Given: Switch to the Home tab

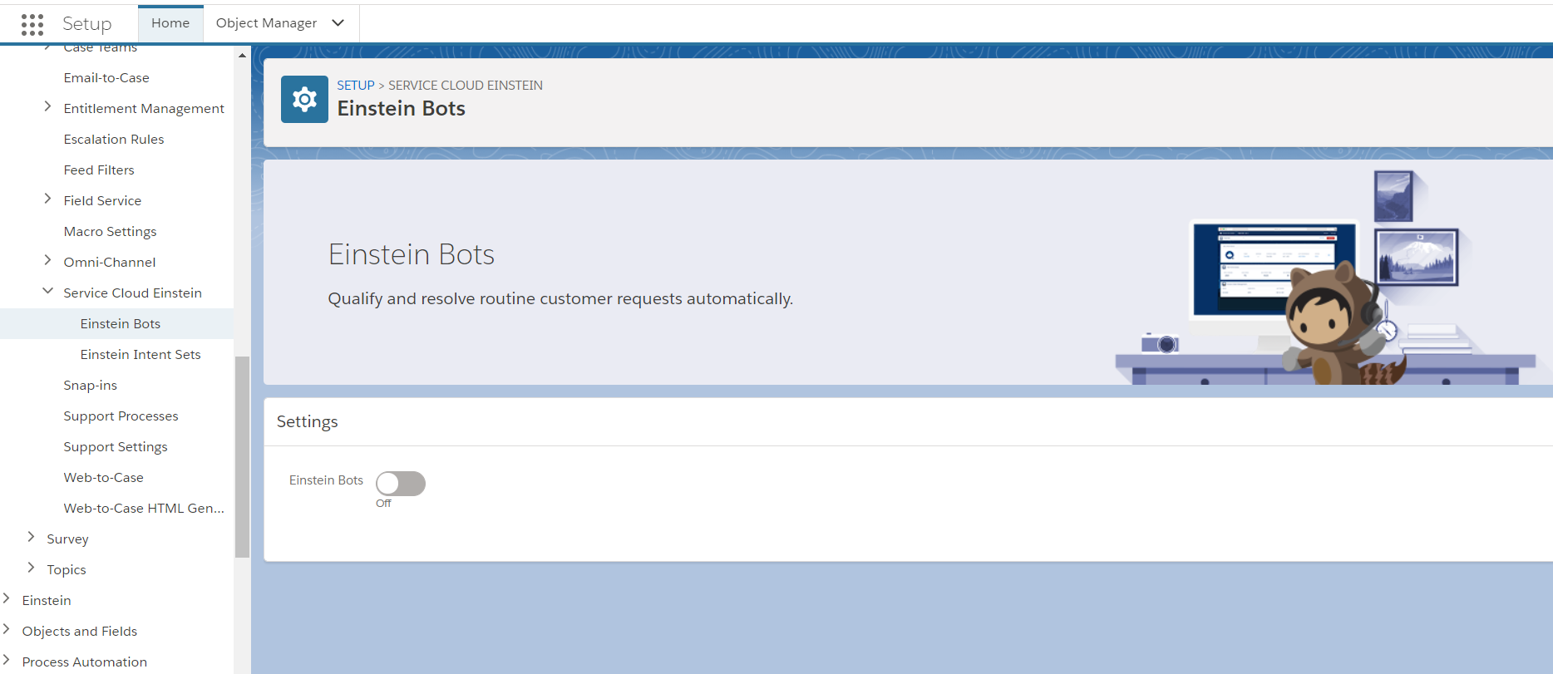Looking at the screenshot, I should 170,23.
